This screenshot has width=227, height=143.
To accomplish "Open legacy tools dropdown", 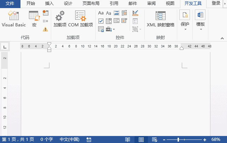I will click(x=110, y=29).
